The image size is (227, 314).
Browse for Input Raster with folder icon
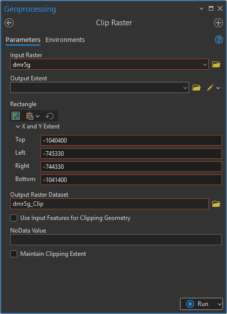[216, 64]
